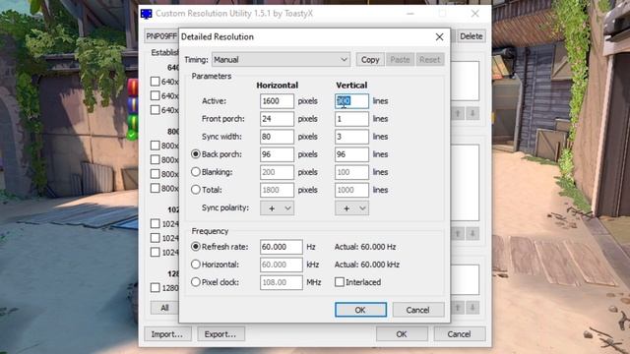Click the Horizontal kHz frequency input field
The width and height of the screenshot is (630, 354).
(x=282, y=265)
